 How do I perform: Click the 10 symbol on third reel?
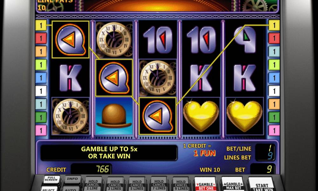click(x=157, y=39)
